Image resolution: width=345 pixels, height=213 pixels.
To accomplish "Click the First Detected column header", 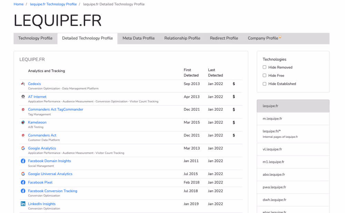I will 191,72.
